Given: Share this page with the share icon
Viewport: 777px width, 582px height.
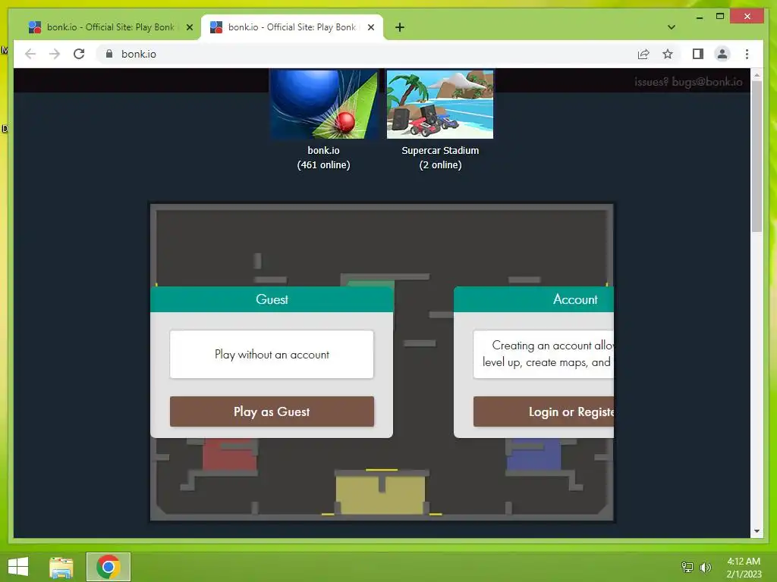Looking at the screenshot, I should tap(643, 54).
